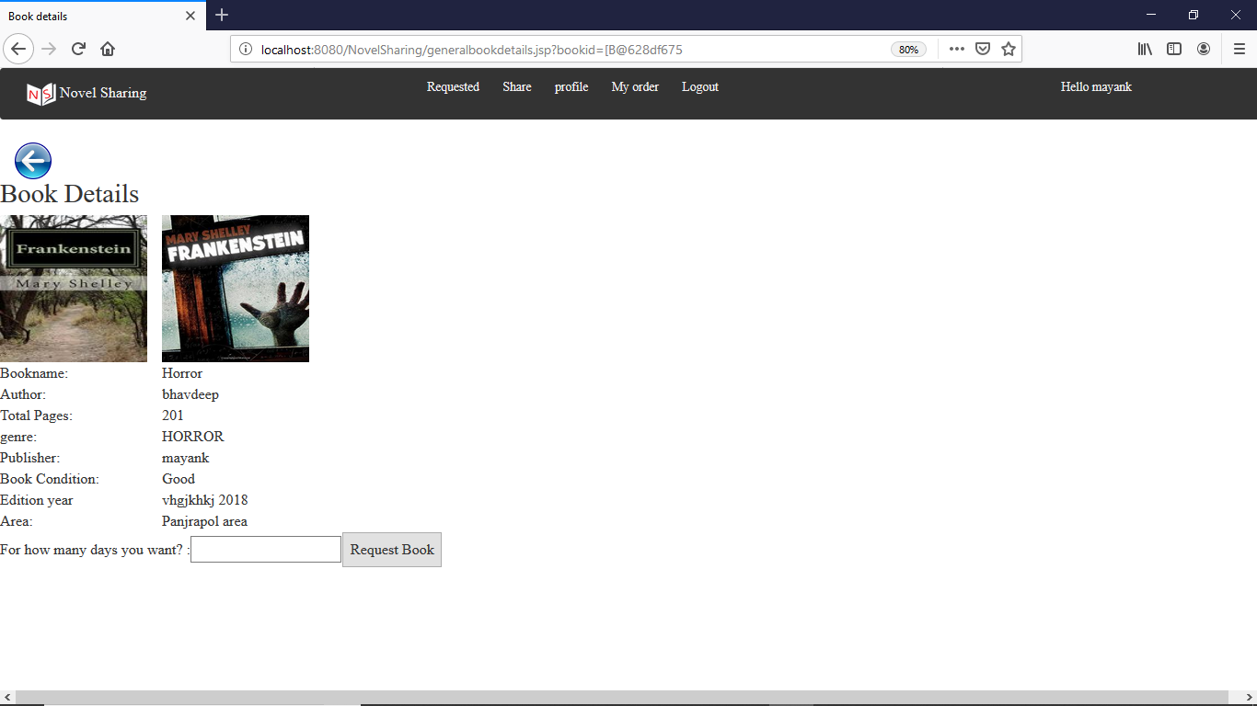The image size is (1257, 706).
Task: Select the Book details browser tab
Action: pos(102,16)
